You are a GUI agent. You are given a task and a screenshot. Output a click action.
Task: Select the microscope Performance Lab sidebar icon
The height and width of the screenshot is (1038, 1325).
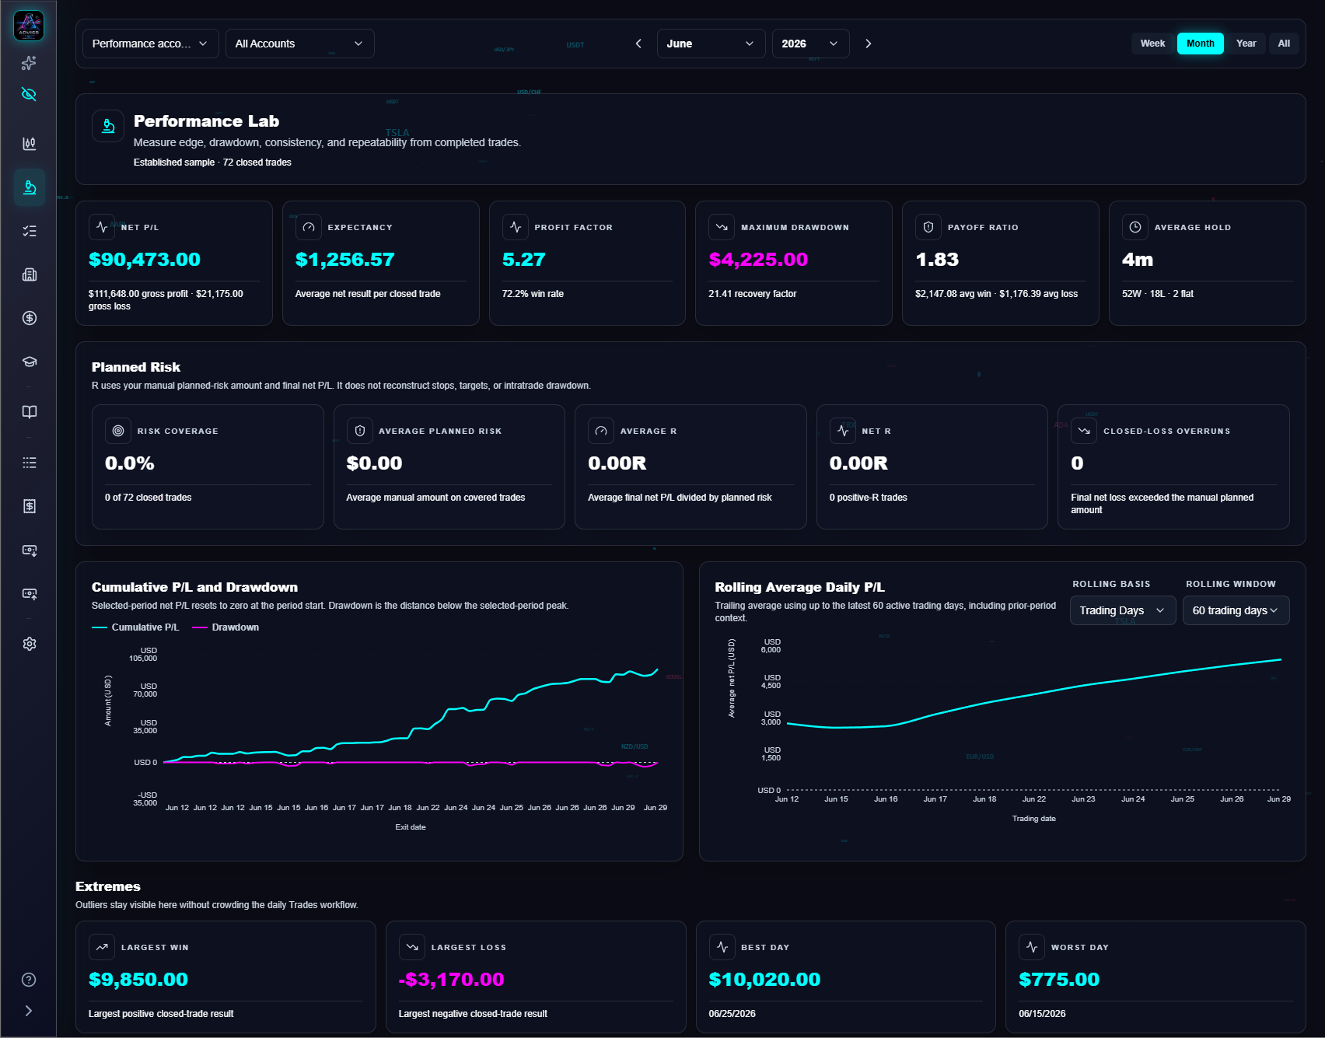click(x=30, y=187)
